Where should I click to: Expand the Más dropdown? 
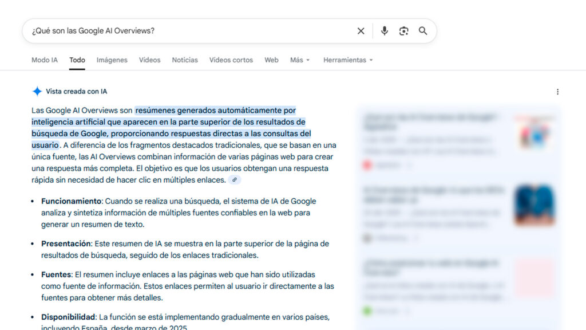tap(299, 60)
